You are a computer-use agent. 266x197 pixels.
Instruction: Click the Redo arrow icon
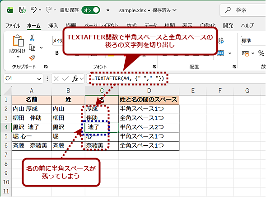pos(48,10)
